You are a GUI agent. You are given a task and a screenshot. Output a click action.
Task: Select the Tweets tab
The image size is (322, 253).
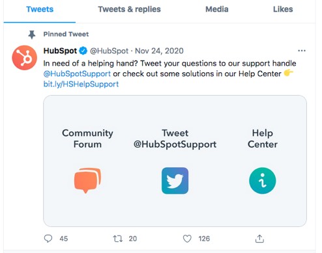click(x=40, y=9)
